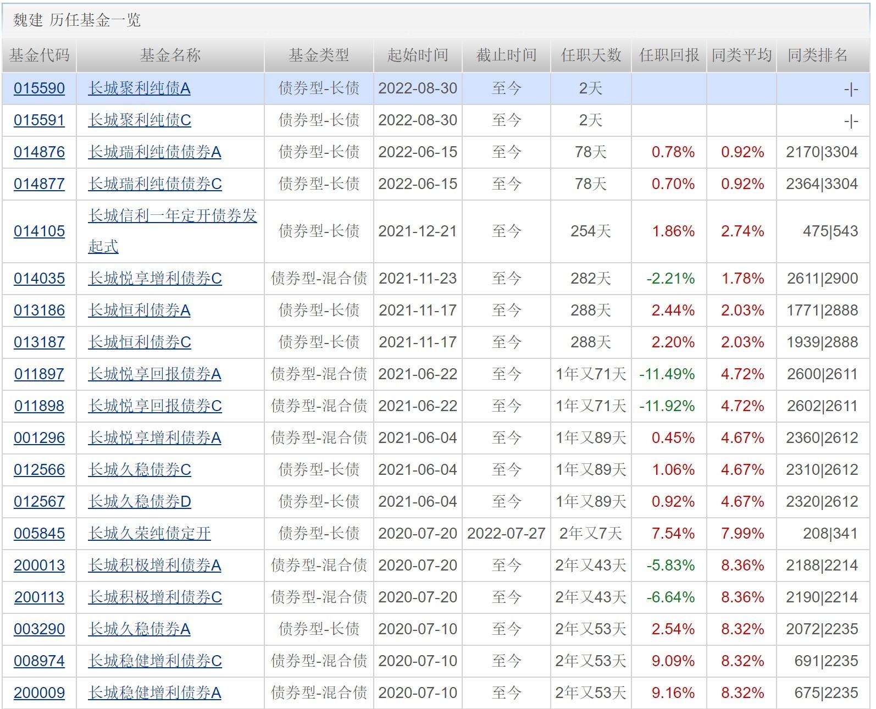Open fund 长城恒利债券A
Viewport: 876px width, 709px height.
point(139,310)
